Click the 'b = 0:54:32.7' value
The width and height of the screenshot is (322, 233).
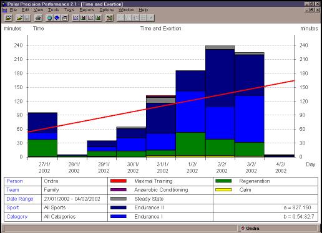pyautogui.click(x=299, y=217)
